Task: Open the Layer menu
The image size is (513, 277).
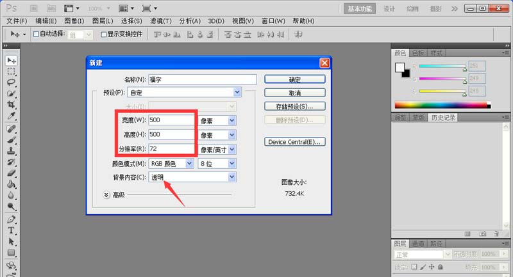Action: pyautogui.click(x=103, y=21)
